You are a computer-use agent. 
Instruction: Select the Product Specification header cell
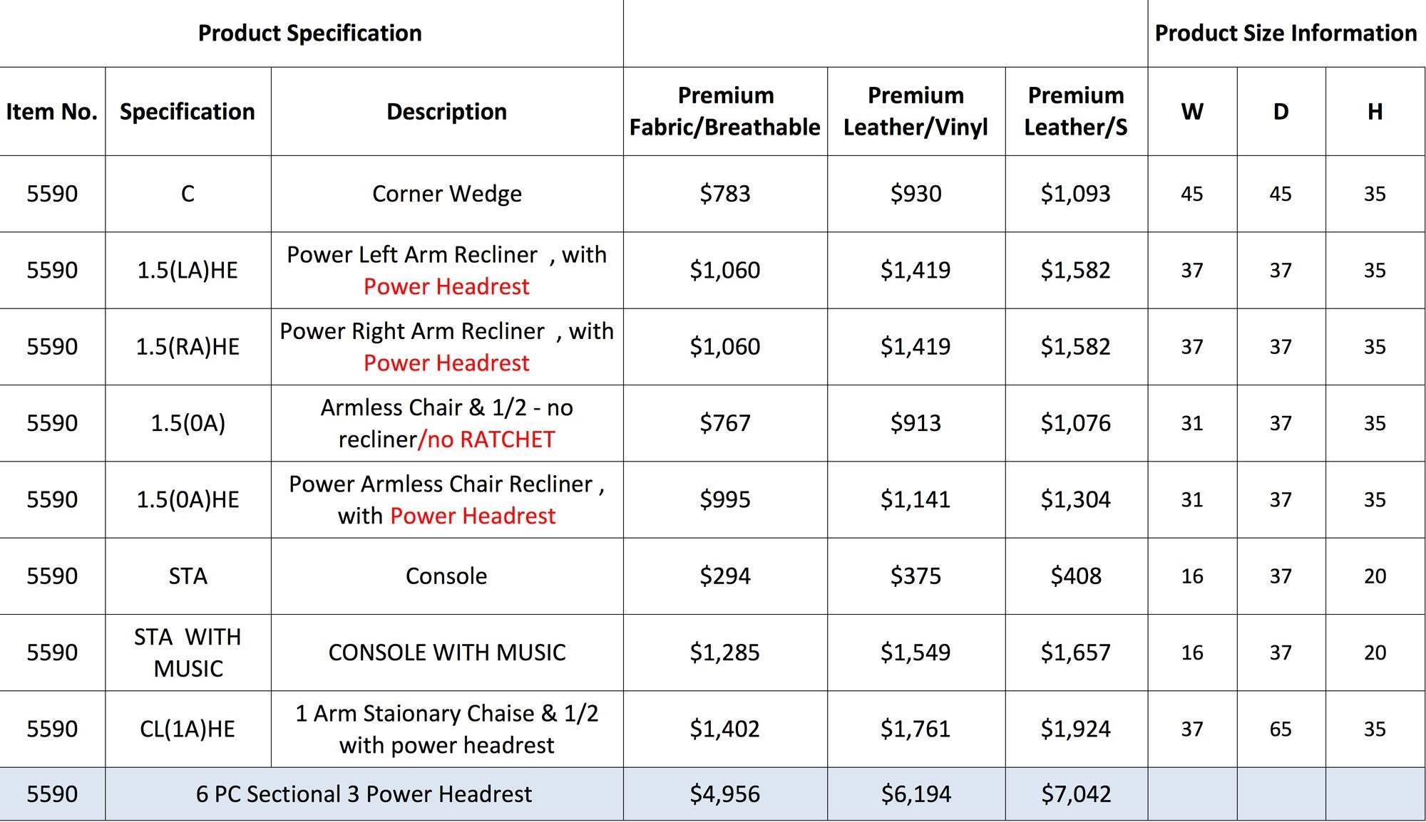click(311, 33)
